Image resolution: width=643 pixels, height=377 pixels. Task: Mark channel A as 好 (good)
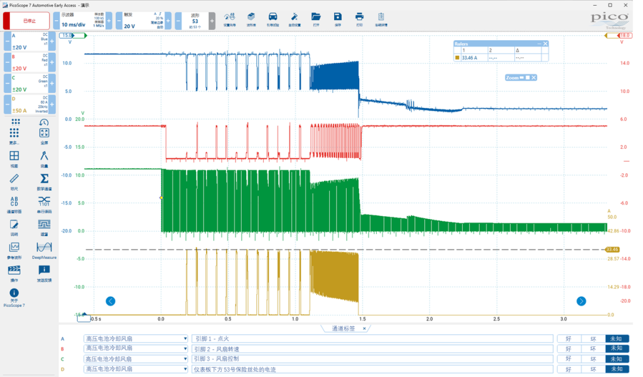[569, 339]
